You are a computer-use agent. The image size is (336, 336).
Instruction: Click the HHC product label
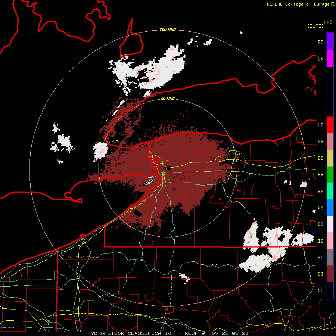(x=328, y=22)
